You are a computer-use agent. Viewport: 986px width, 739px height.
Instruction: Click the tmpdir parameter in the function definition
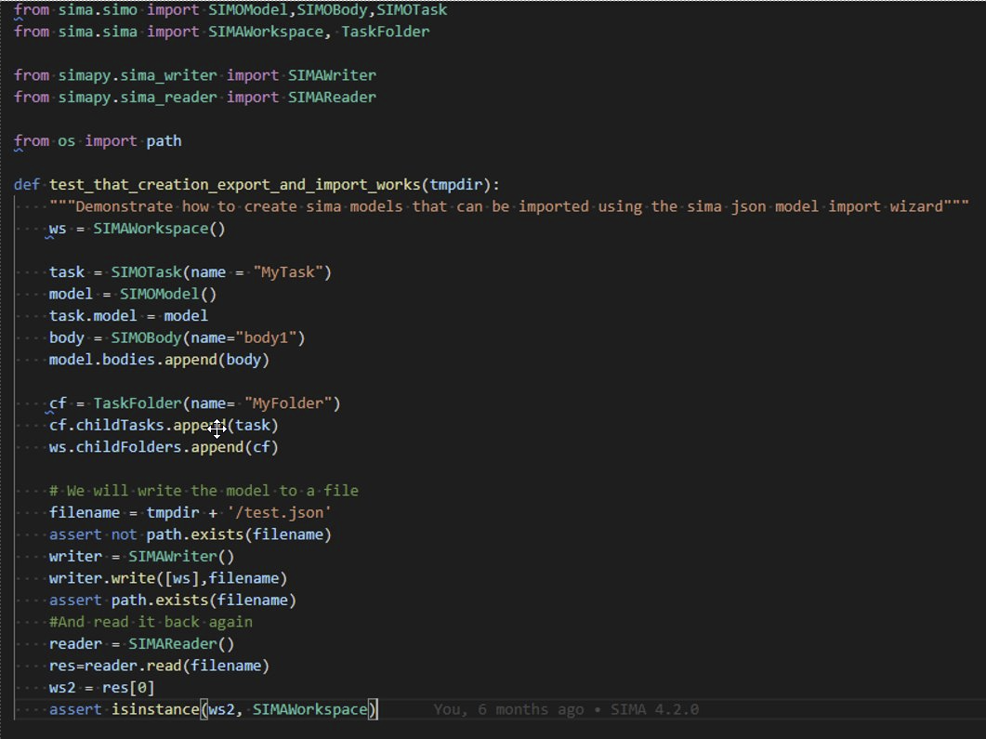455,184
